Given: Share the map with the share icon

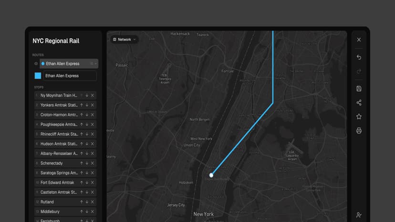Looking at the screenshot, I should click(359, 103).
